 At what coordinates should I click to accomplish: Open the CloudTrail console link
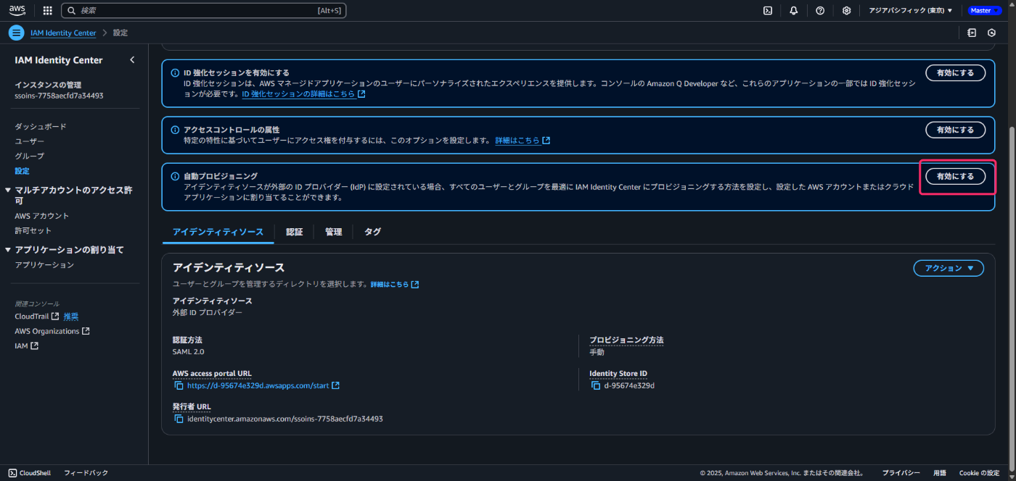(x=36, y=317)
